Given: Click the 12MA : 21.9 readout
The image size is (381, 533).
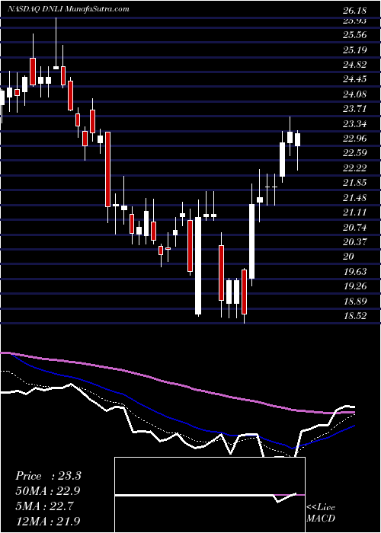Looking at the screenshot, I should pyautogui.click(x=48, y=521).
